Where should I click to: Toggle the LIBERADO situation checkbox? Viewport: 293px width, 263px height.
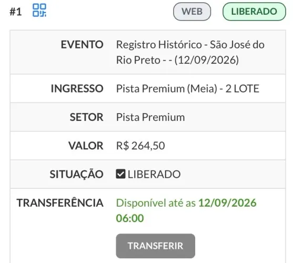click(x=120, y=174)
